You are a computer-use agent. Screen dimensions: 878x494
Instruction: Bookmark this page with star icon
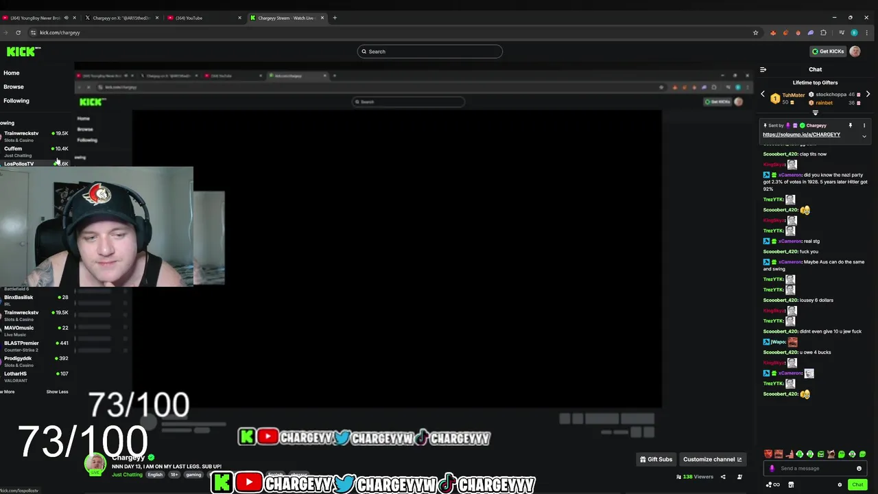click(755, 32)
